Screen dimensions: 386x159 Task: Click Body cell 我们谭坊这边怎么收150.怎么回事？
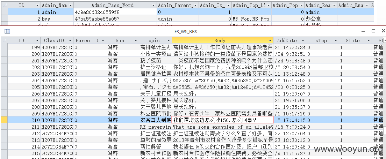click(x=222, y=120)
